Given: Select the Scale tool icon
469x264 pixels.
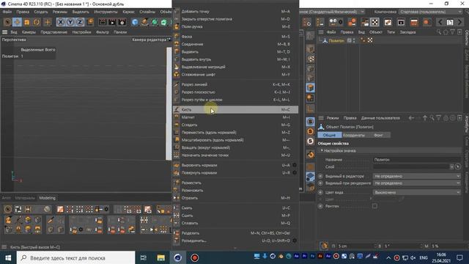Looking at the screenshot, I should [27, 22].
